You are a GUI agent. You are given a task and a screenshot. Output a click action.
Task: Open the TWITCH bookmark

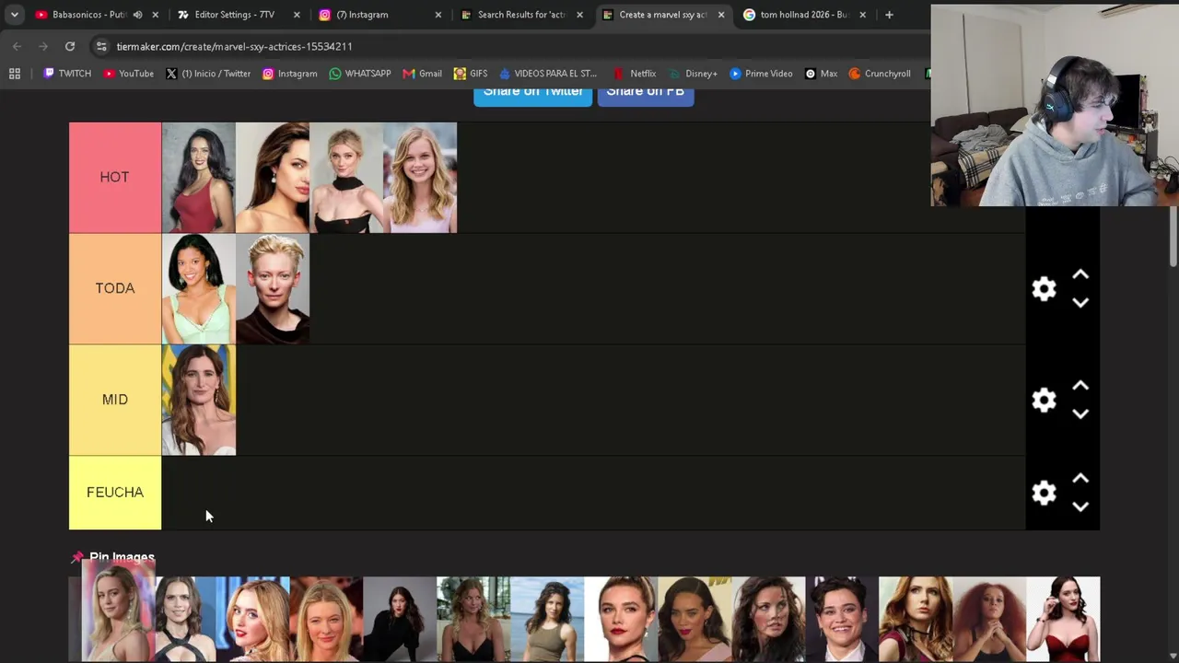pos(67,74)
